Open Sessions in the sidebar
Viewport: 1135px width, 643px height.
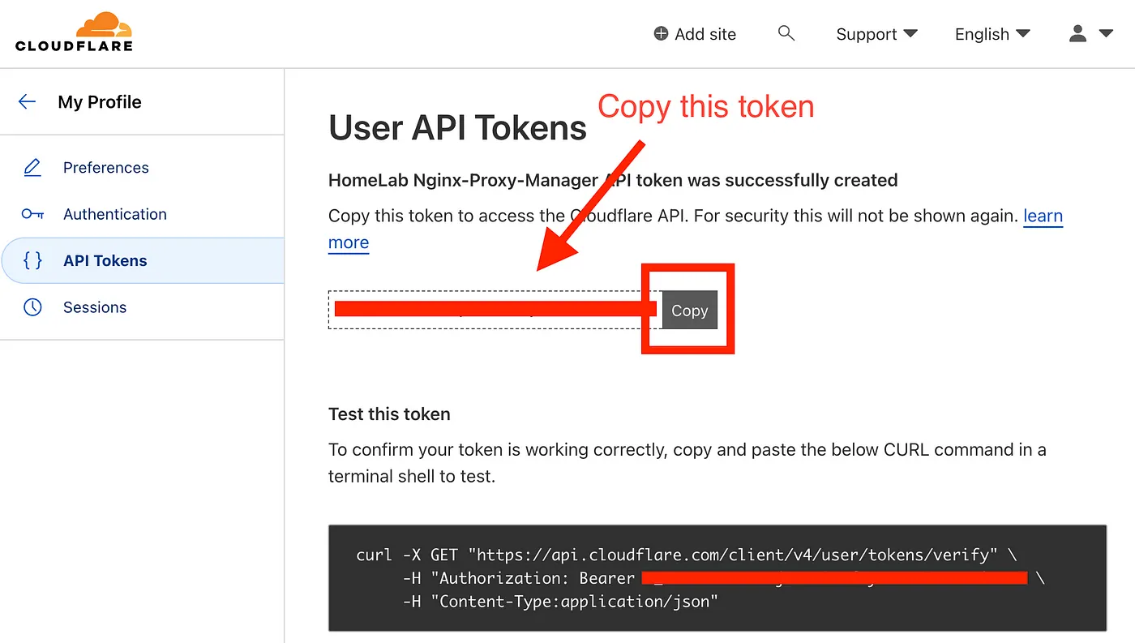(x=95, y=307)
